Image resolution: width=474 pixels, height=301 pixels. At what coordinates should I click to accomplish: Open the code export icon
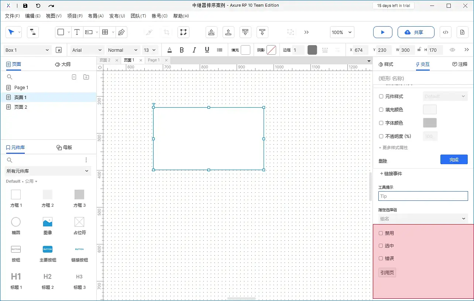446,33
